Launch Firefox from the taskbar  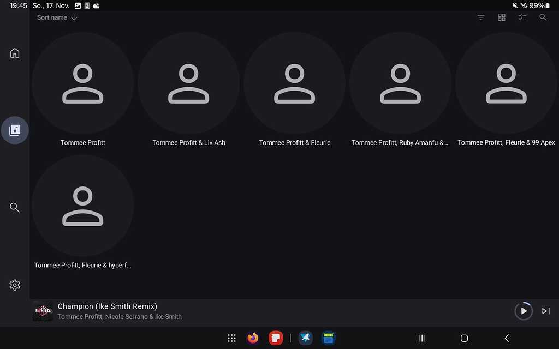click(x=252, y=338)
